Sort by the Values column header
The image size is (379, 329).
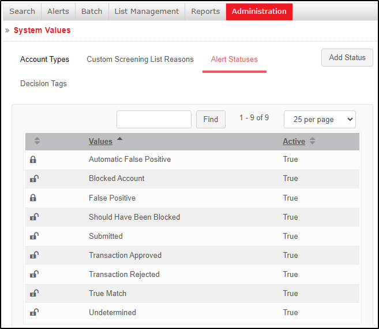[x=100, y=141]
